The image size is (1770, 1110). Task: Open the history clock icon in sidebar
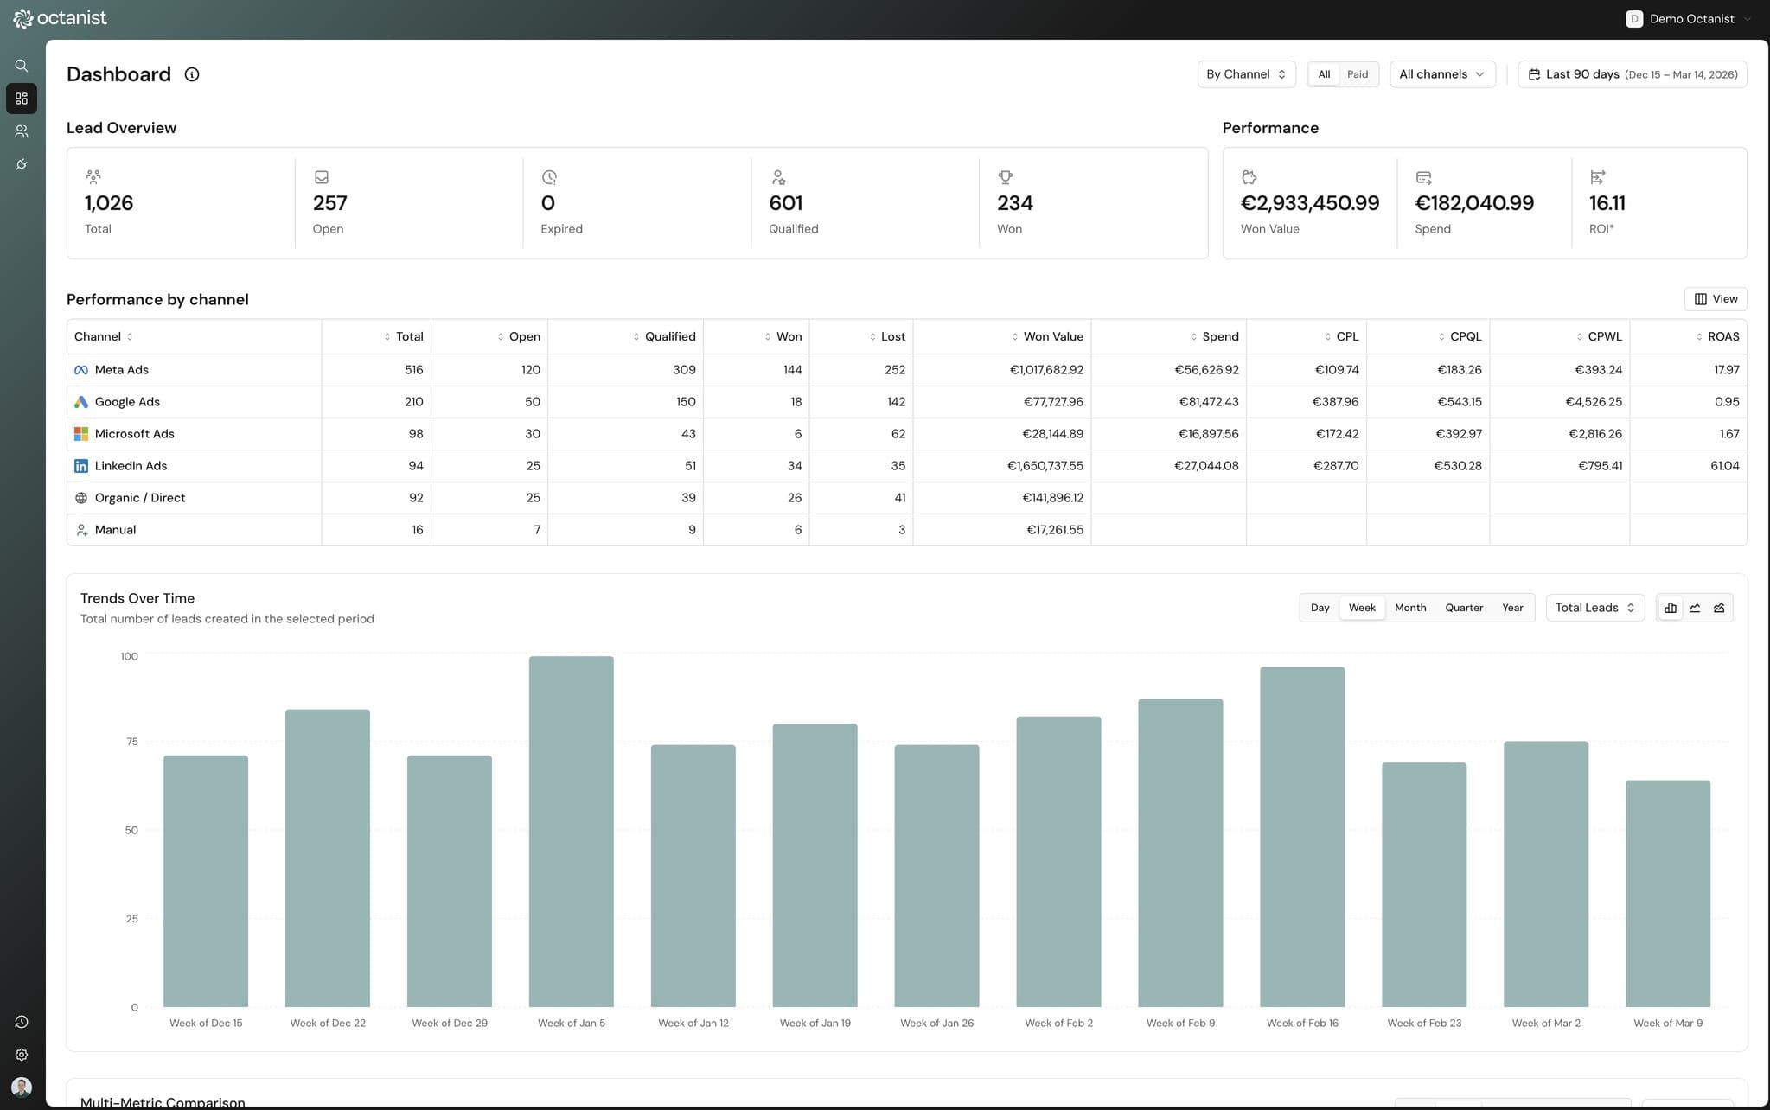click(x=22, y=1022)
